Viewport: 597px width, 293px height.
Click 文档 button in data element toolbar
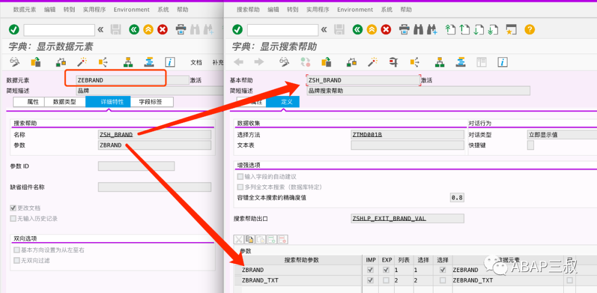point(196,62)
